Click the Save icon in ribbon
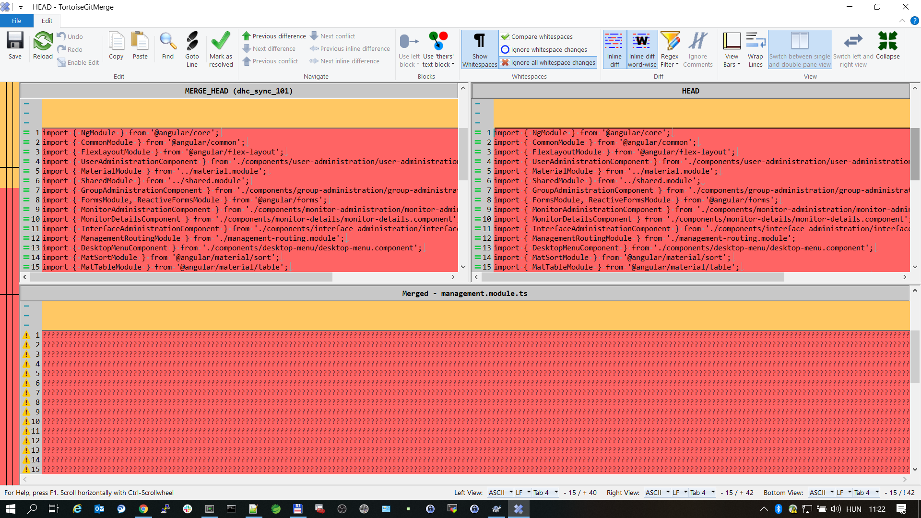Screen dimensions: 921x518 (x=15, y=46)
